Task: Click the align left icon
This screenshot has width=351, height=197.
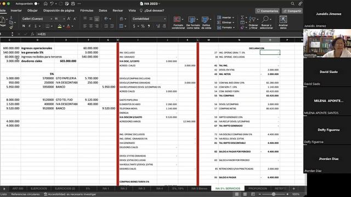Action: coord(85,26)
